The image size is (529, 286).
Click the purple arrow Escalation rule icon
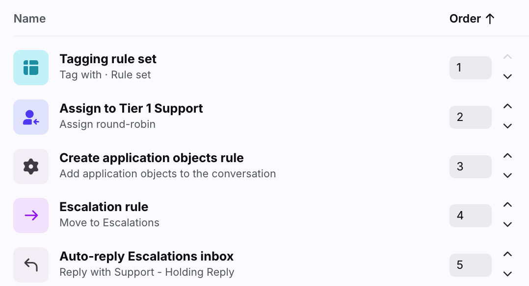tap(31, 215)
